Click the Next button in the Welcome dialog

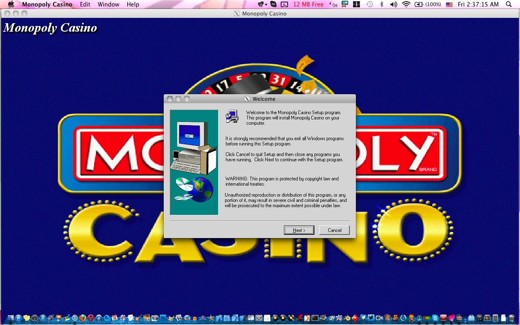299,230
